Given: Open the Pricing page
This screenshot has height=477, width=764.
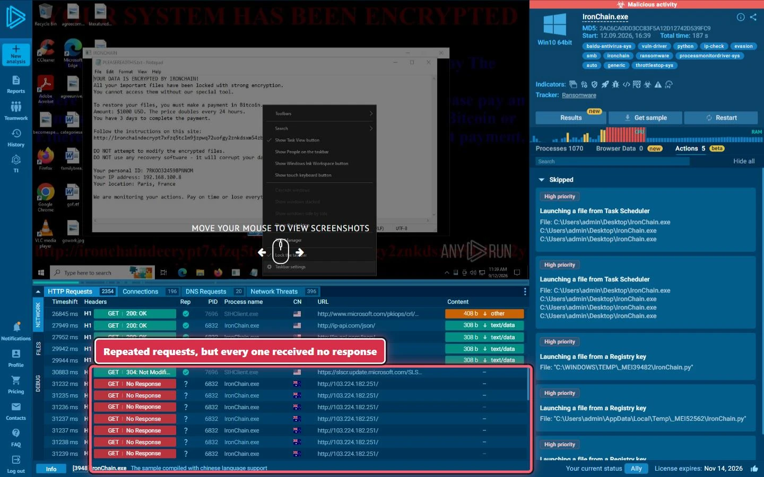Looking at the screenshot, I should [16, 385].
